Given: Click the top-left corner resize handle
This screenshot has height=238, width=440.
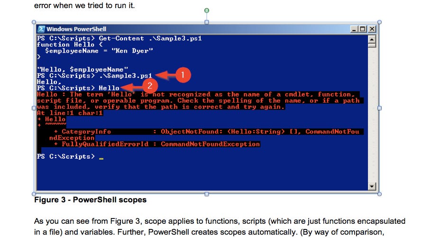Looking at the screenshot, I should (x=34, y=22).
